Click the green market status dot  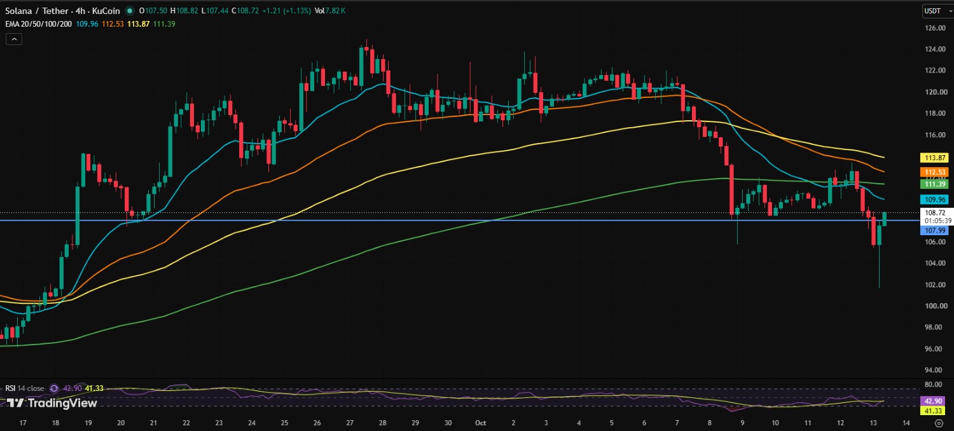click(x=130, y=11)
